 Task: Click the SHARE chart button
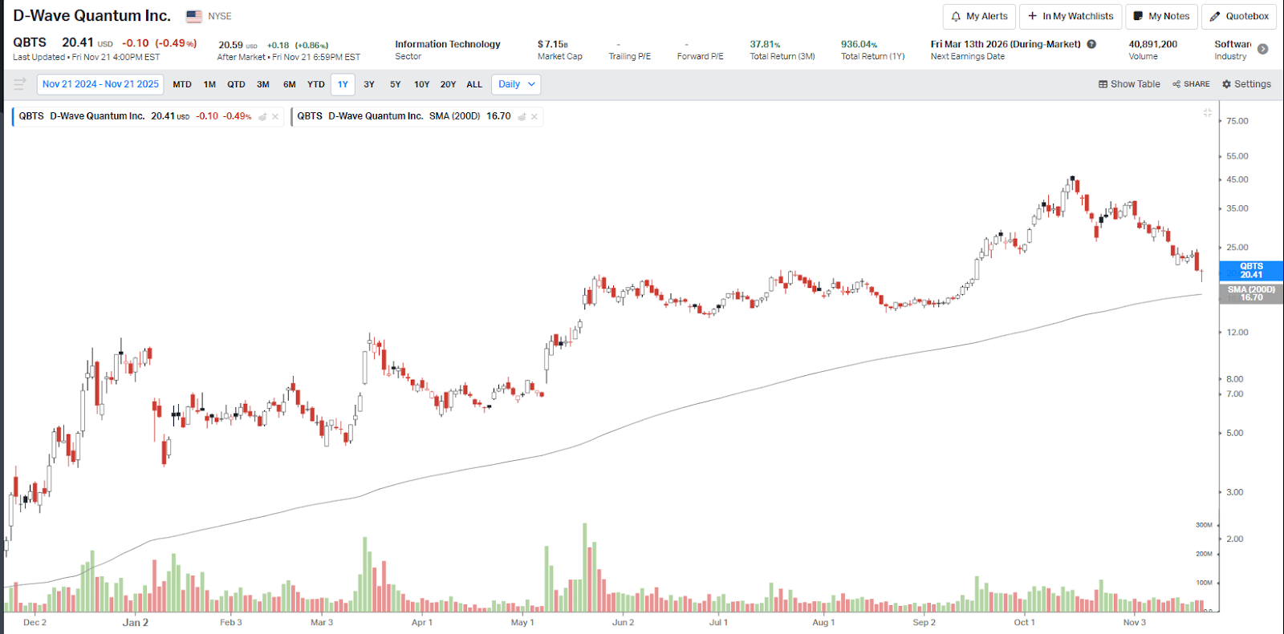tap(1191, 84)
